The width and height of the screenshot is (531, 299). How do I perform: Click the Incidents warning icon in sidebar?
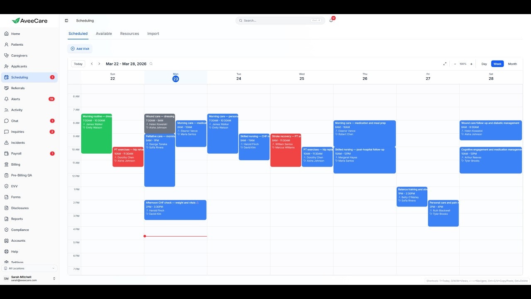point(6,142)
